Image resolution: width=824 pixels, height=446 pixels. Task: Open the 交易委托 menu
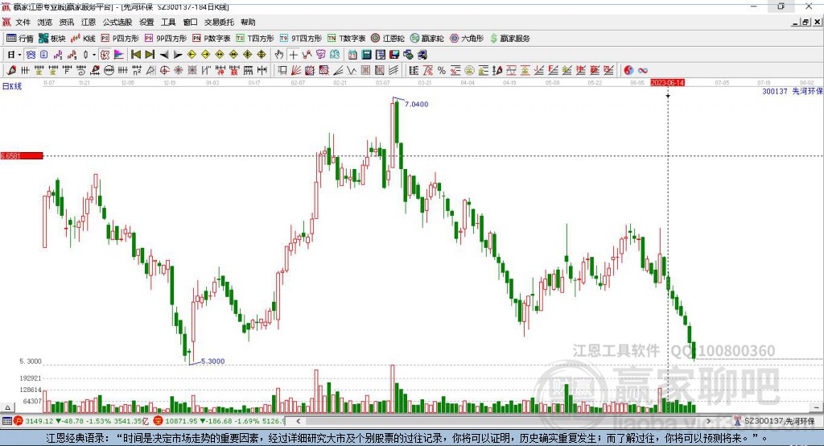click(x=219, y=22)
